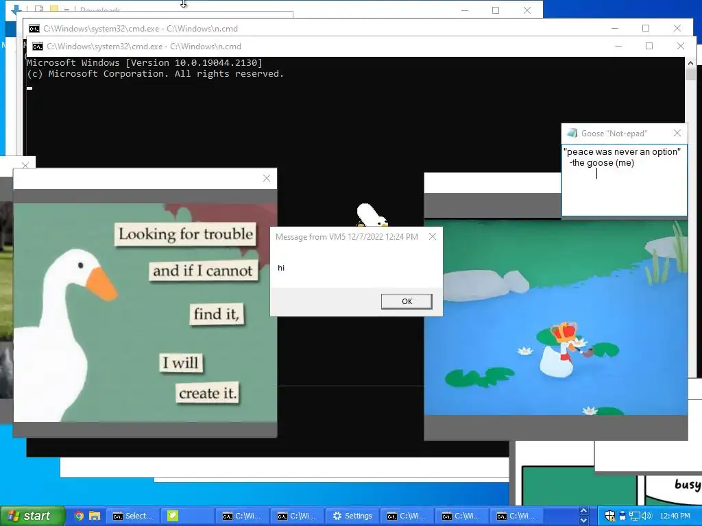The height and width of the screenshot is (526, 702).
Task: Close the Goose Not-epad window
Action: [x=677, y=133]
